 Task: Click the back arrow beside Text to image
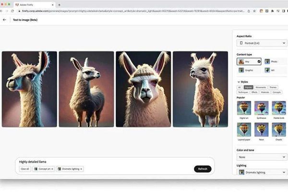(5, 20)
